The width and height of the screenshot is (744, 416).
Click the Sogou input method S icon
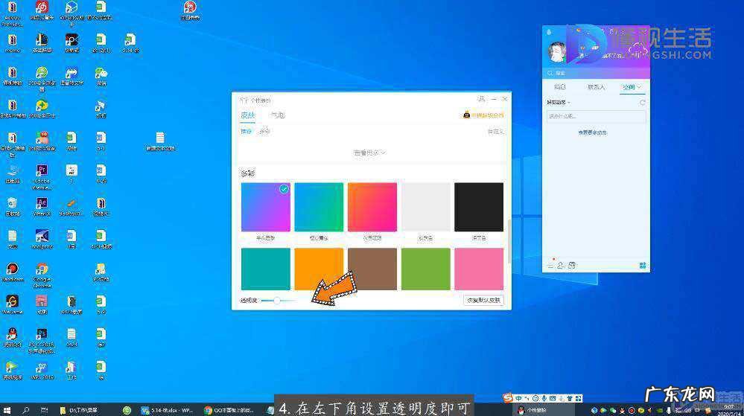point(508,397)
